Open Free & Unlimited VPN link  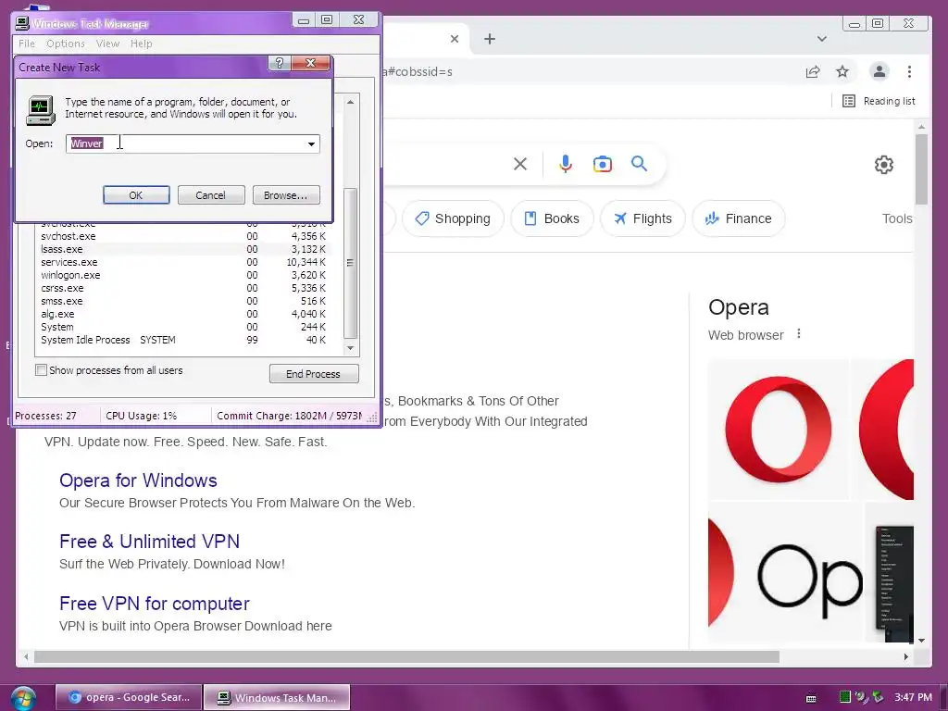(149, 541)
